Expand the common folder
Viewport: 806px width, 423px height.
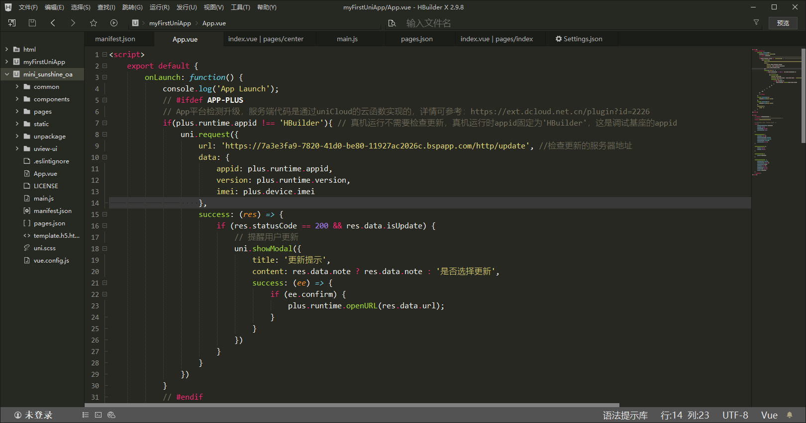click(x=17, y=86)
